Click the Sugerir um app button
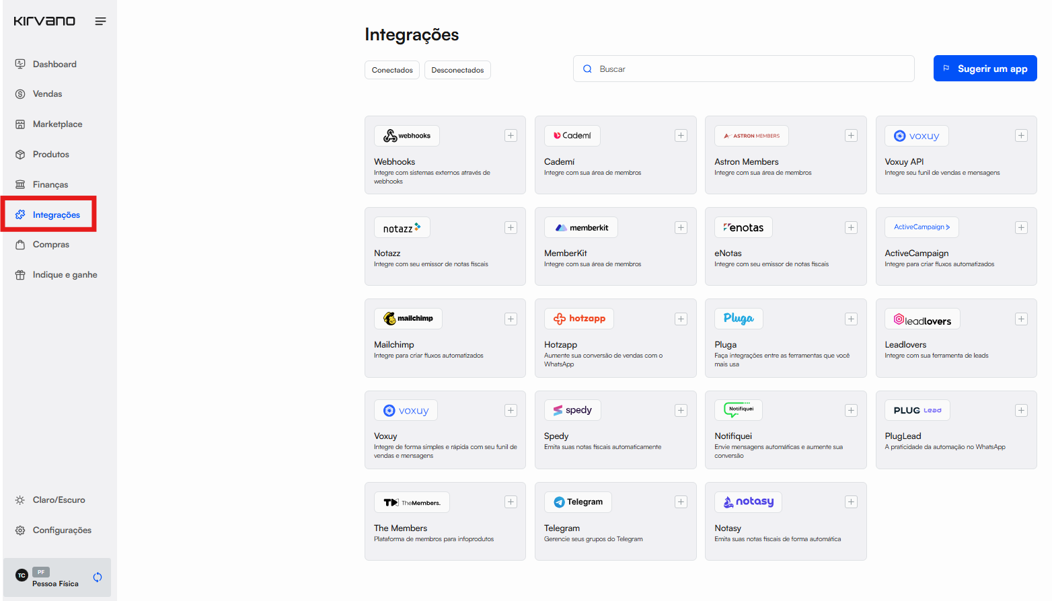Screen dimensions: 1052x601 pos(985,69)
